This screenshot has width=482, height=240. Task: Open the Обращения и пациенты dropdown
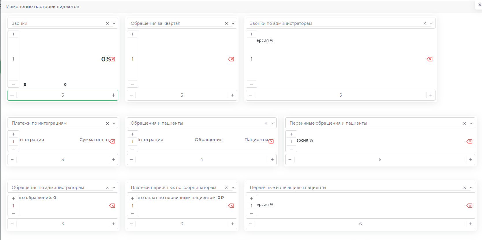(x=272, y=123)
